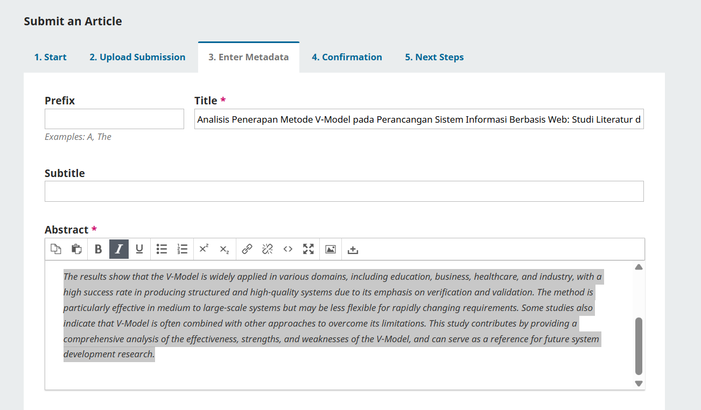Viewport: 701px width, 410px height.
Task: Click inside the Prefix input field
Action: [114, 119]
